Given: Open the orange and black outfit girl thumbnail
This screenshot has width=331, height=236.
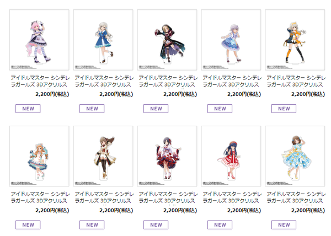Looking at the screenshot, I should (295, 40).
